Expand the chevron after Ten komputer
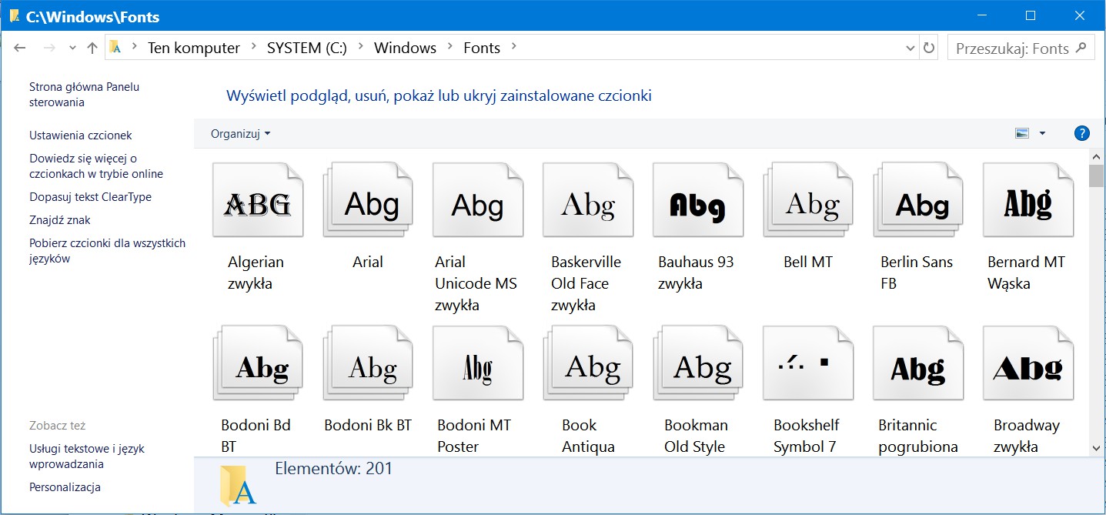The width and height of the screenshot is (1106, 515). coord(254,48)
